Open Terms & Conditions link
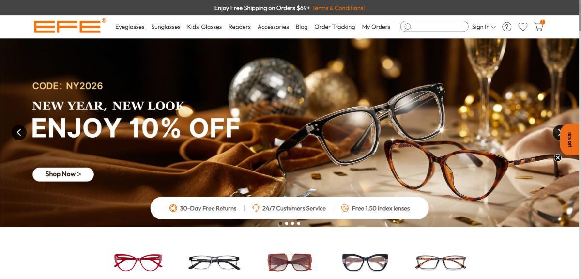 (x=338, y=8)
